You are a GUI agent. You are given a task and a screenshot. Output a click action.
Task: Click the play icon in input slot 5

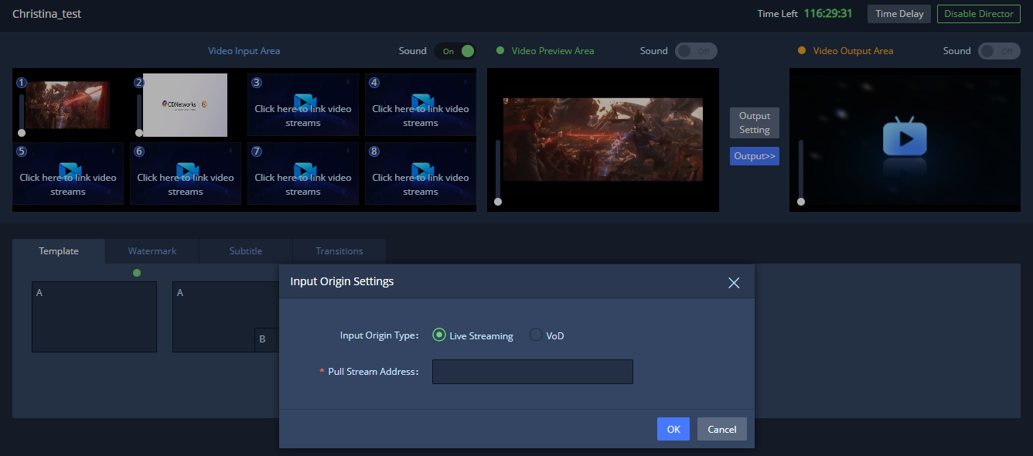70,171
